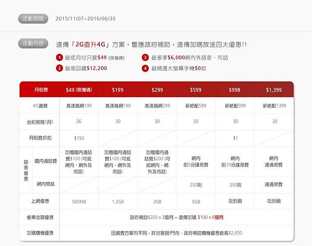Image resolution: width=312 pixels, height=246 pixels.
Task: Click the 網內前5分鐘免費 cell
Action: (196, 161)
